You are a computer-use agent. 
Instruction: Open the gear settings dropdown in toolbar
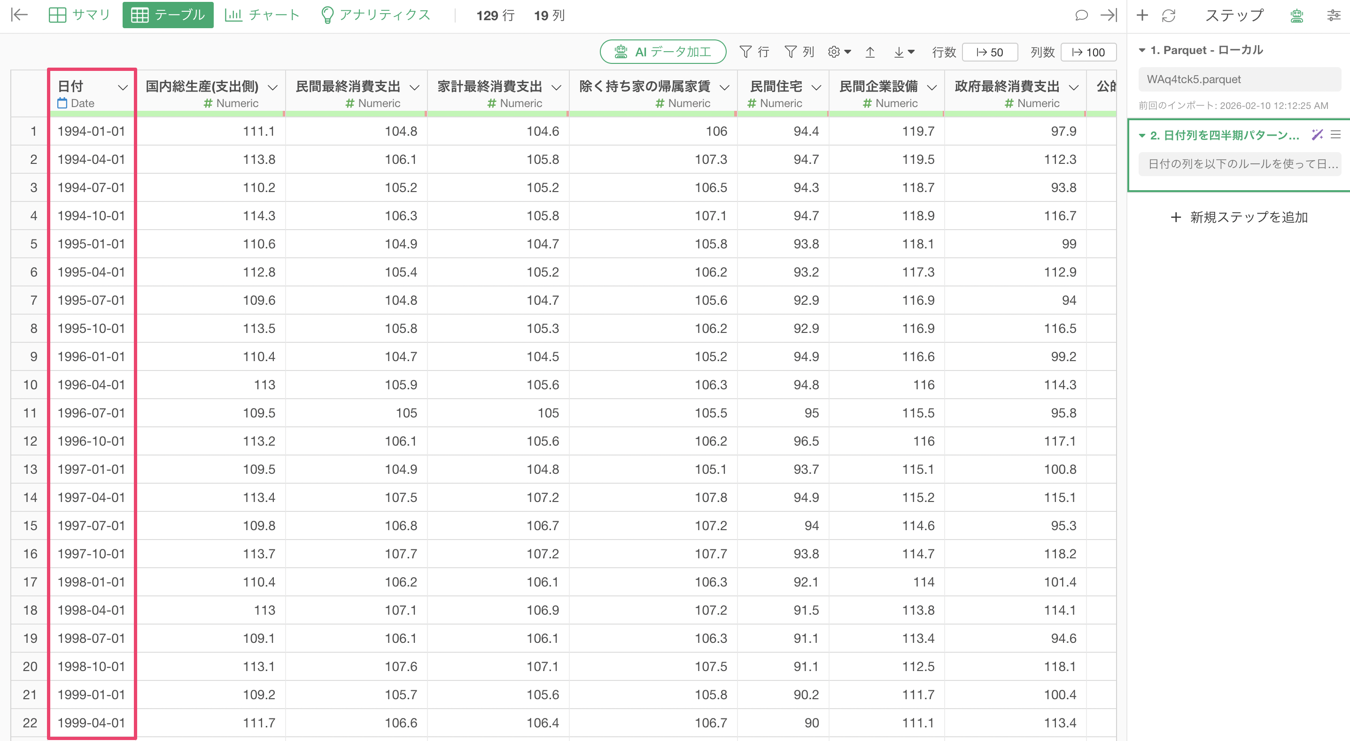coord(839,52)
